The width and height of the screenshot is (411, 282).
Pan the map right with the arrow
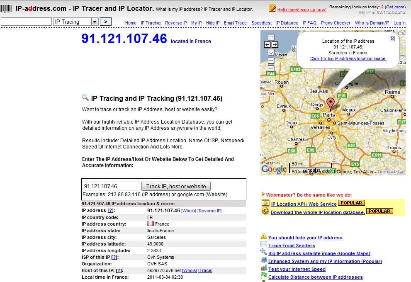tap(275, 44)
